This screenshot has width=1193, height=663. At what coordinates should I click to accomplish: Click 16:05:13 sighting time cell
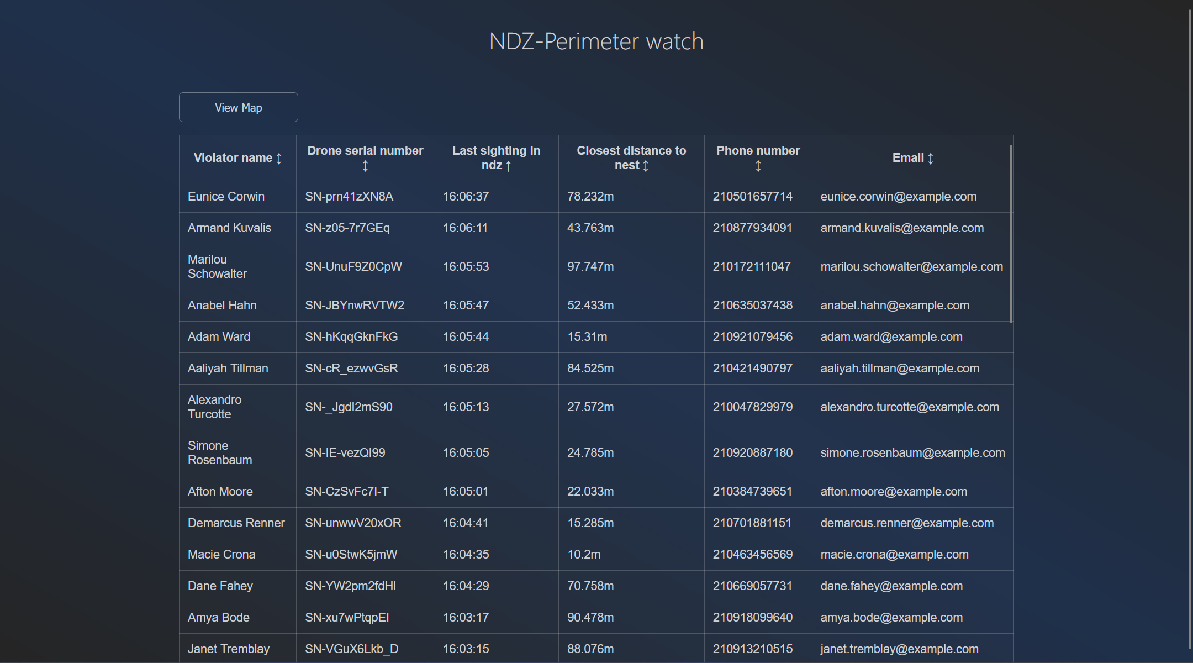click(x=466, y=407)
